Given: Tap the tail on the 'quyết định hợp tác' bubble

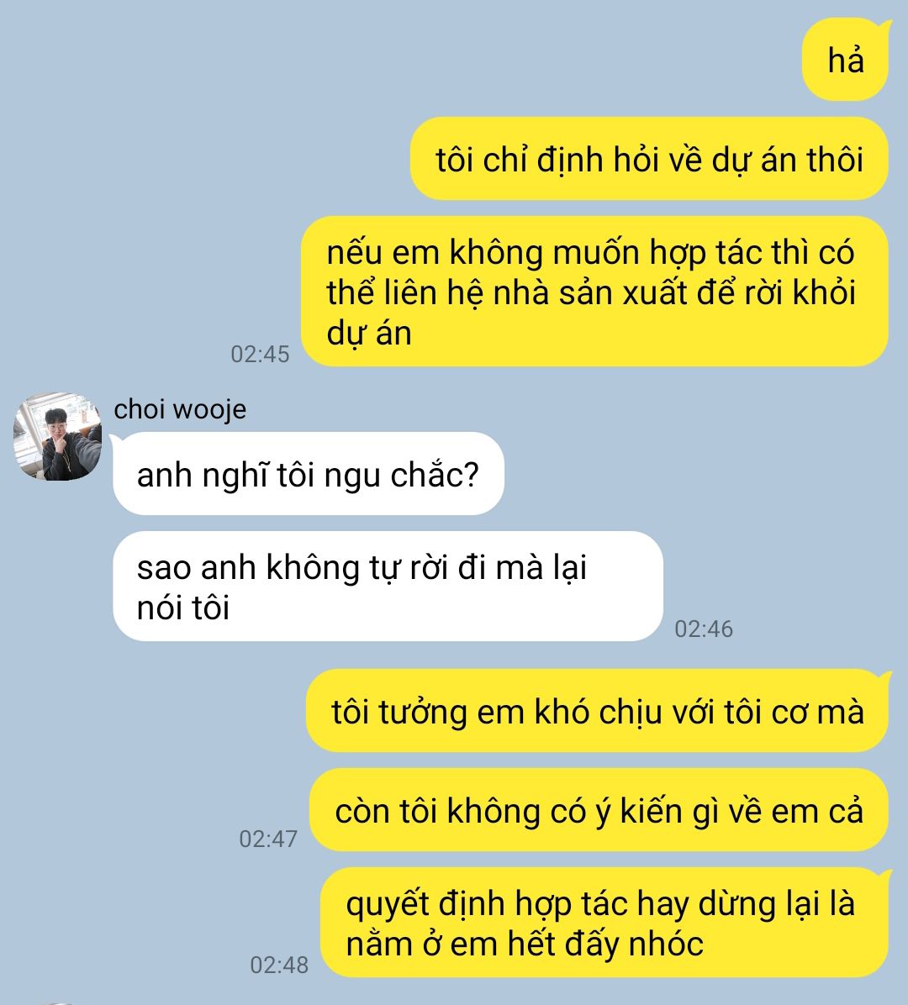Looking at the screenshot, I should 885,875.
